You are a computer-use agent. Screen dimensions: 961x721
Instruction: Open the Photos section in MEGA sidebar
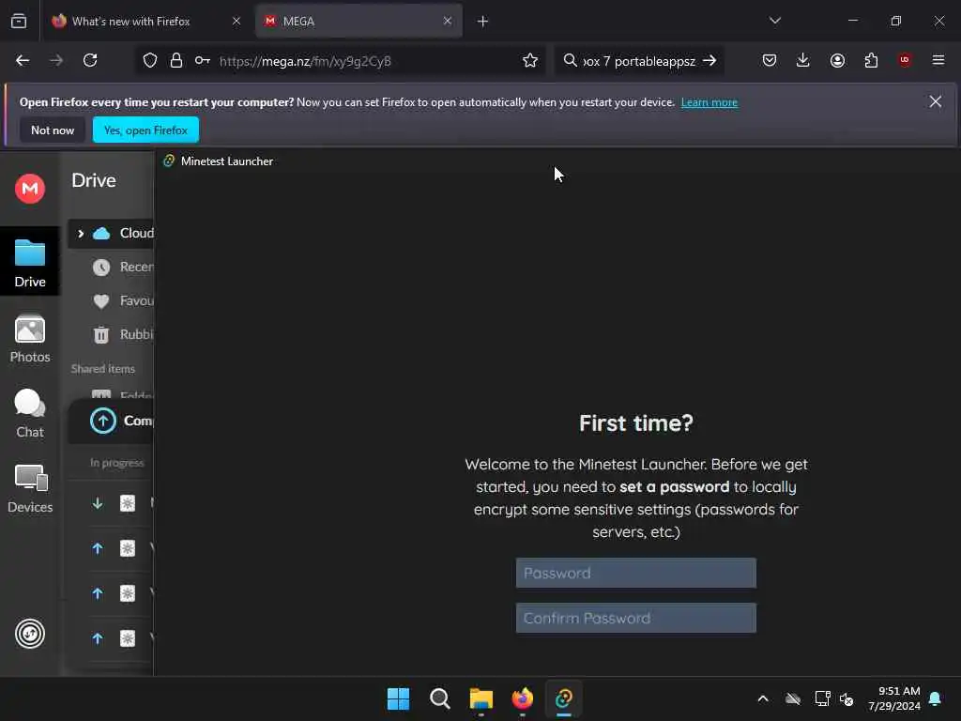click(x=30, y=338)
